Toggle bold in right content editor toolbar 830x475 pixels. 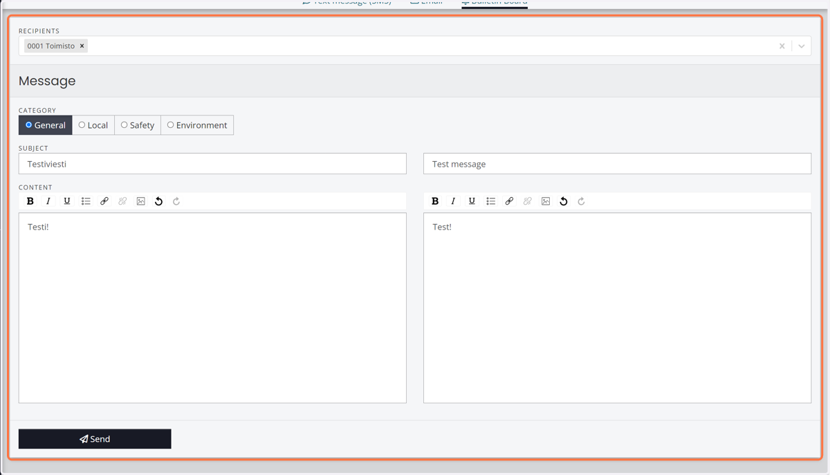[x=435, y=201]
